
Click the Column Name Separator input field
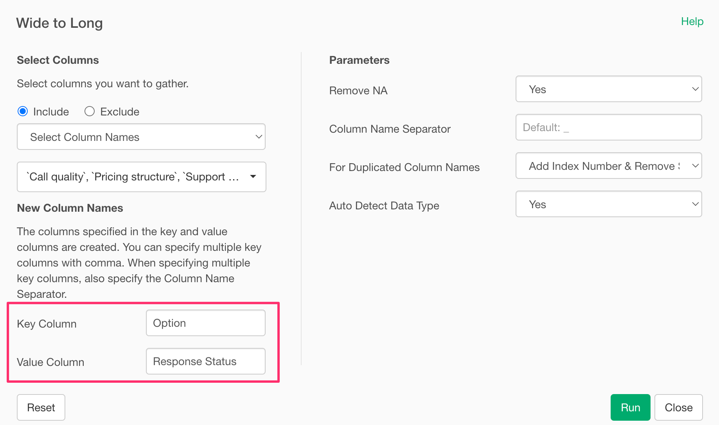tap(608, 128)
